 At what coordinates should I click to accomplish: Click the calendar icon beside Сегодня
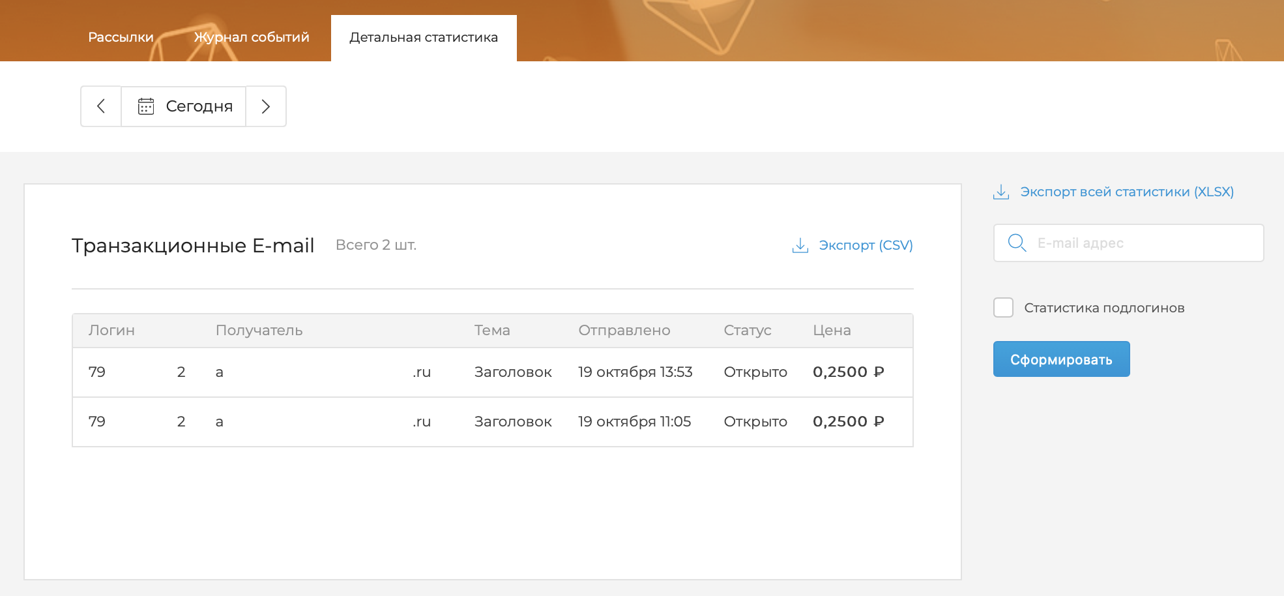(x=146, y=106)
